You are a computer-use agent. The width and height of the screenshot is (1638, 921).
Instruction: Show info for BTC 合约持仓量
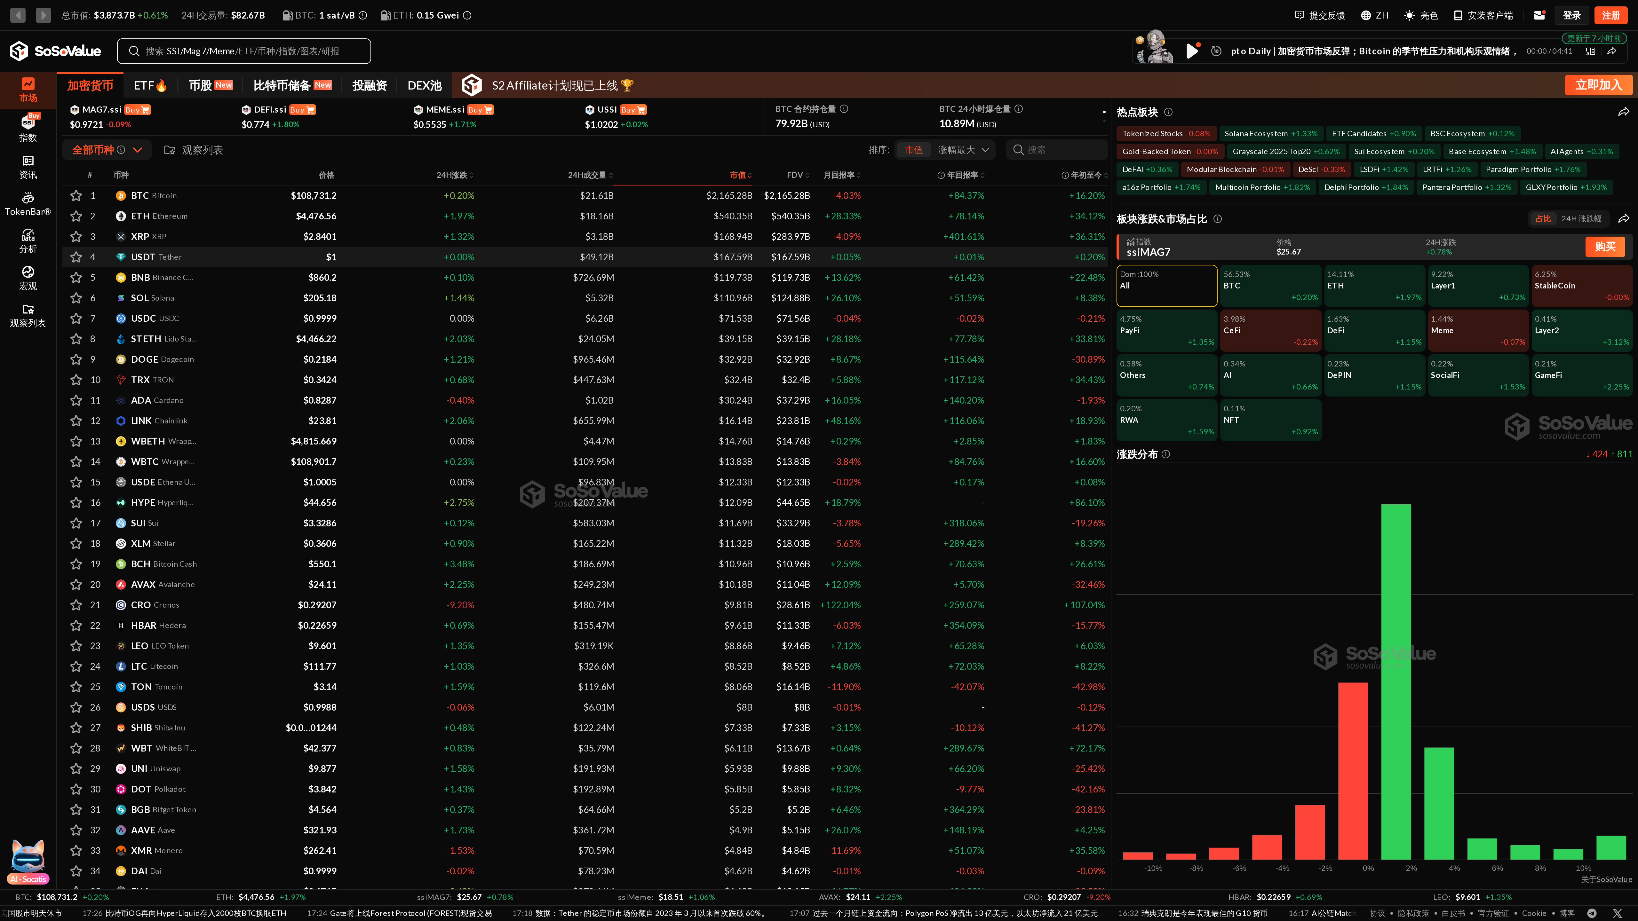click(844, 109)
